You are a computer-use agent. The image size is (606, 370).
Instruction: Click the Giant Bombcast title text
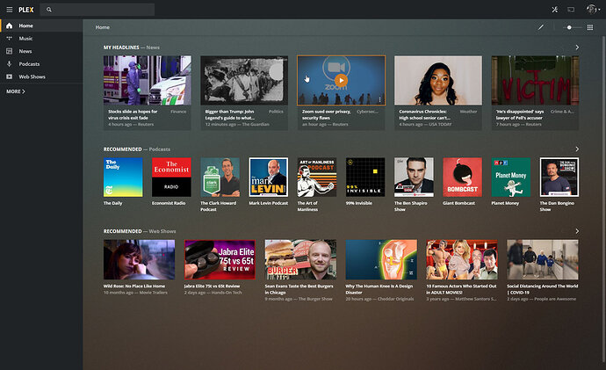point(458,203)
